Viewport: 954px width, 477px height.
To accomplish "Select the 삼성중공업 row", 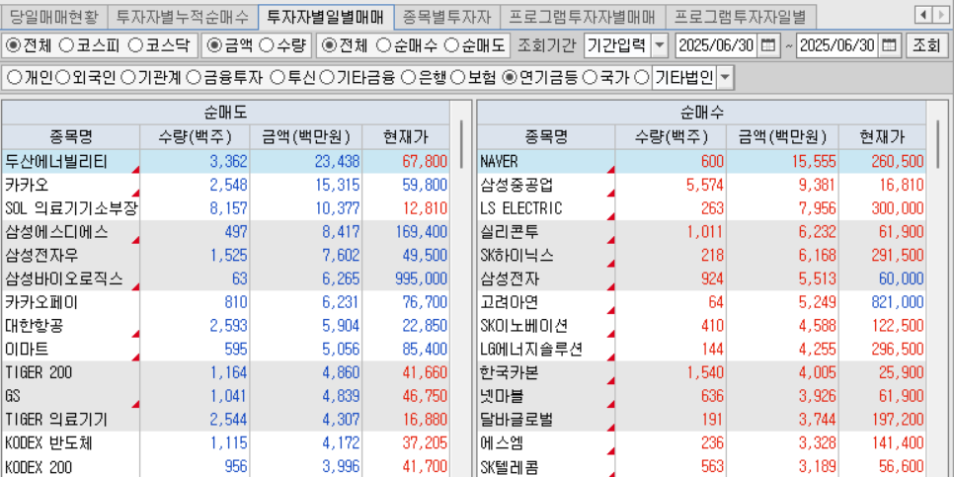I will (x=701, y=185).
